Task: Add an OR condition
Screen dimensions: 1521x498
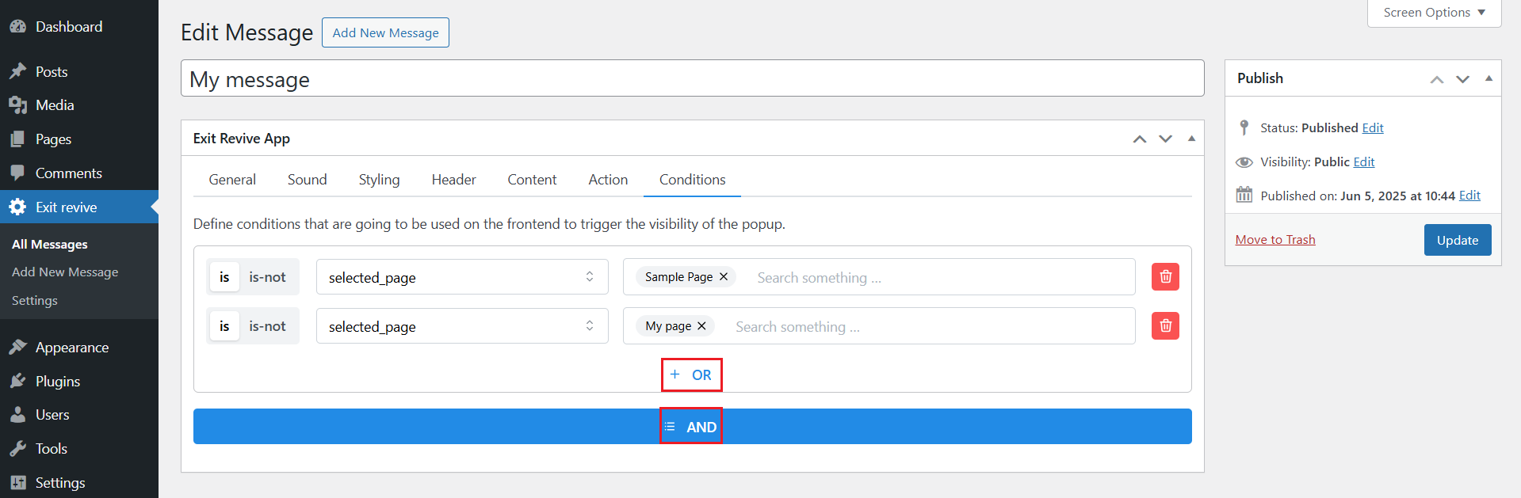Action: click(x=691, y=375)
